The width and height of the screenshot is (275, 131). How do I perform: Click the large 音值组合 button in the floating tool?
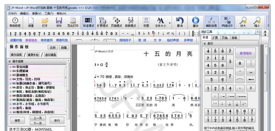[x=246, y=53]
